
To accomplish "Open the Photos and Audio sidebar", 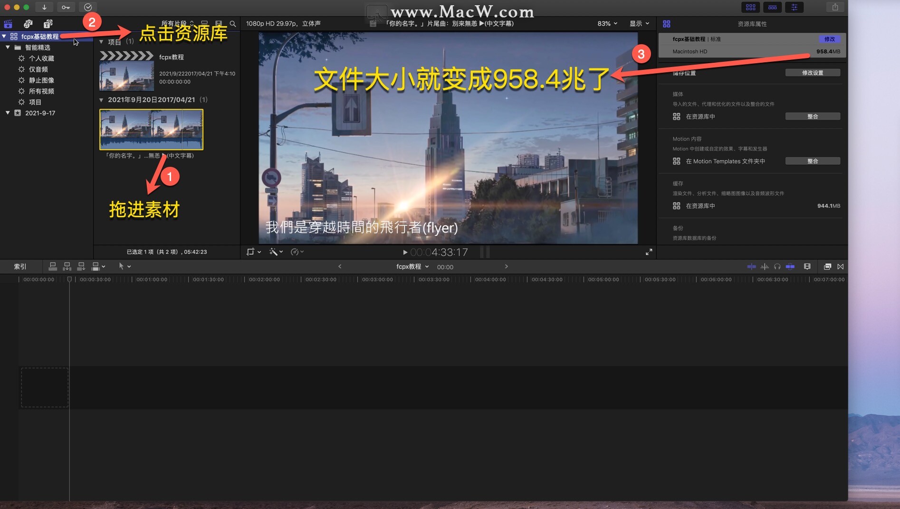I will point(28,24).
